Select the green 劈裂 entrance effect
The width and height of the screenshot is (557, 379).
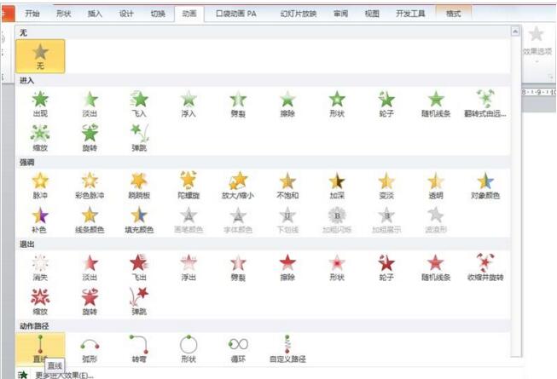pyautogui.click(x=238, y=104)
